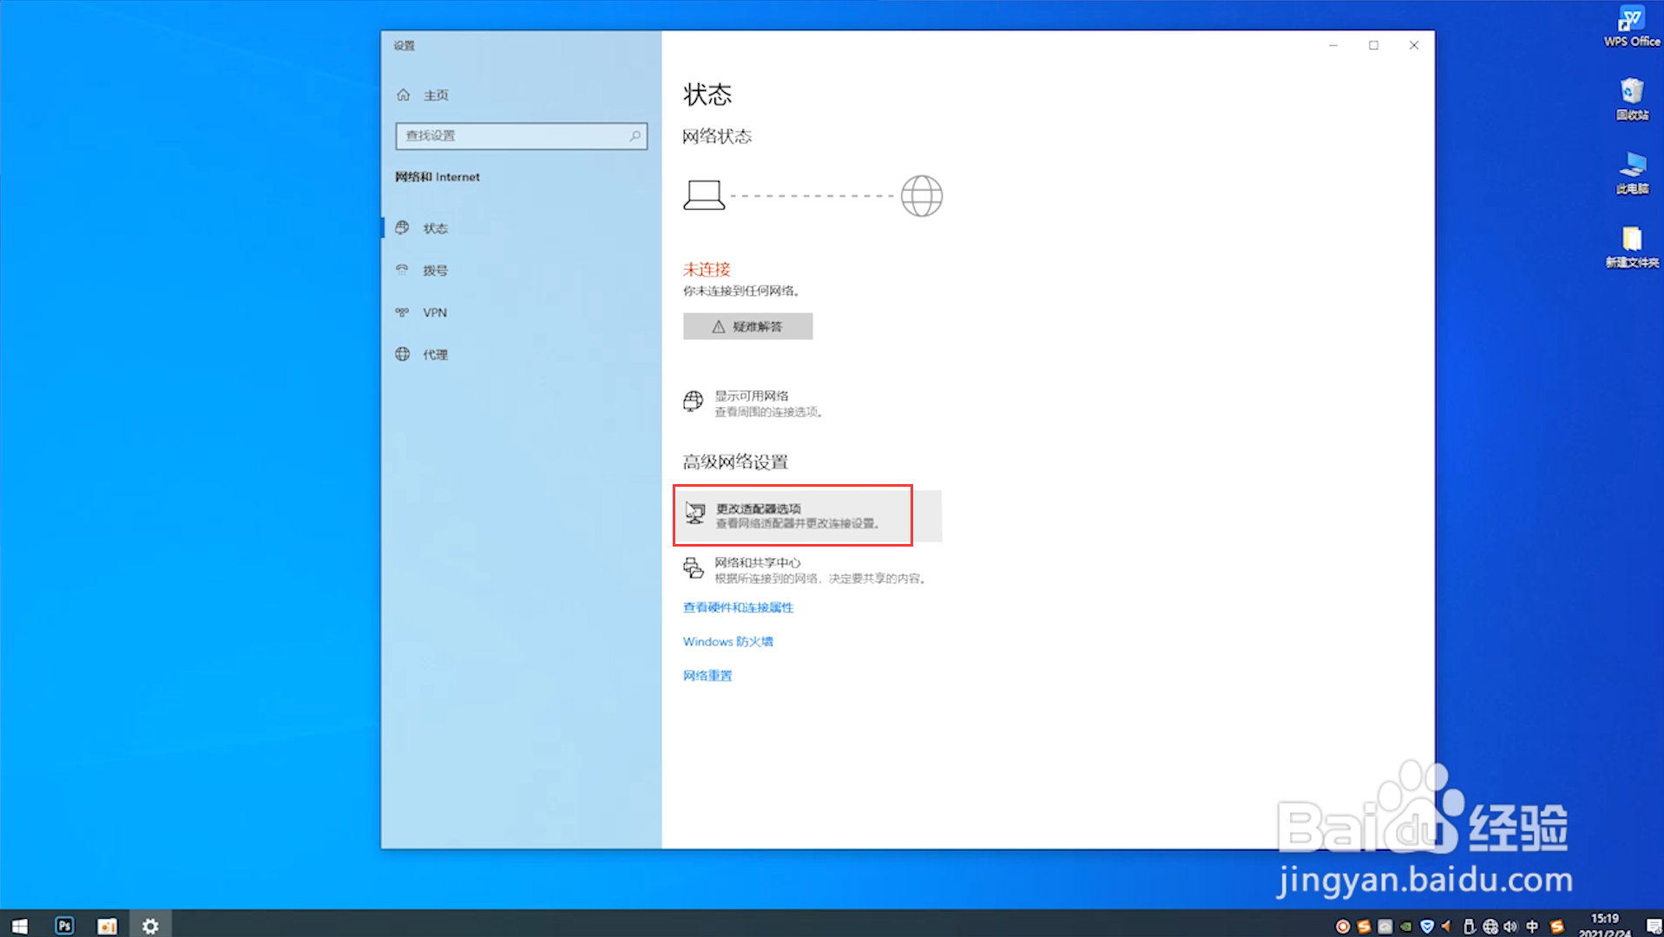This screenshot has width=1664, height=937.
Task: Toggle the 中 input language indicator
Action: 1532,927
